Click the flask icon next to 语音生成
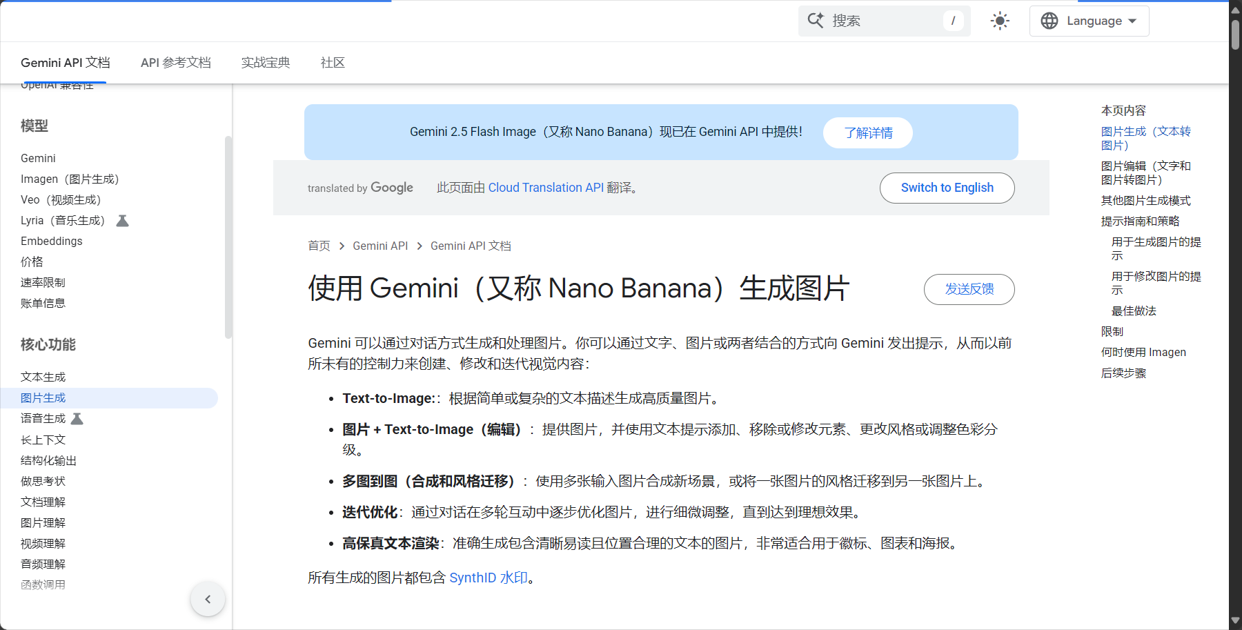Viewport: 1242px width, 630px height. click(77, 418)
